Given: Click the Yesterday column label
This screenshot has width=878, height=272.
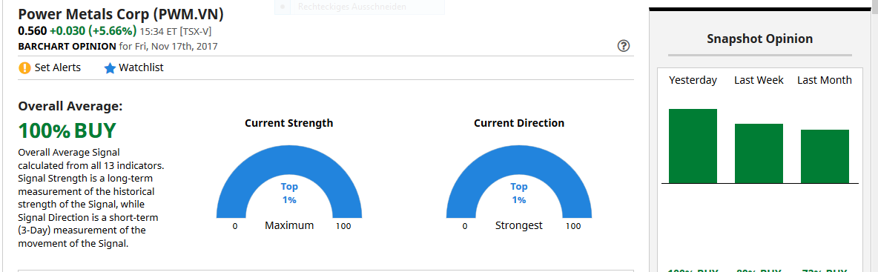Looking at the screenshot, I should 693,80.
